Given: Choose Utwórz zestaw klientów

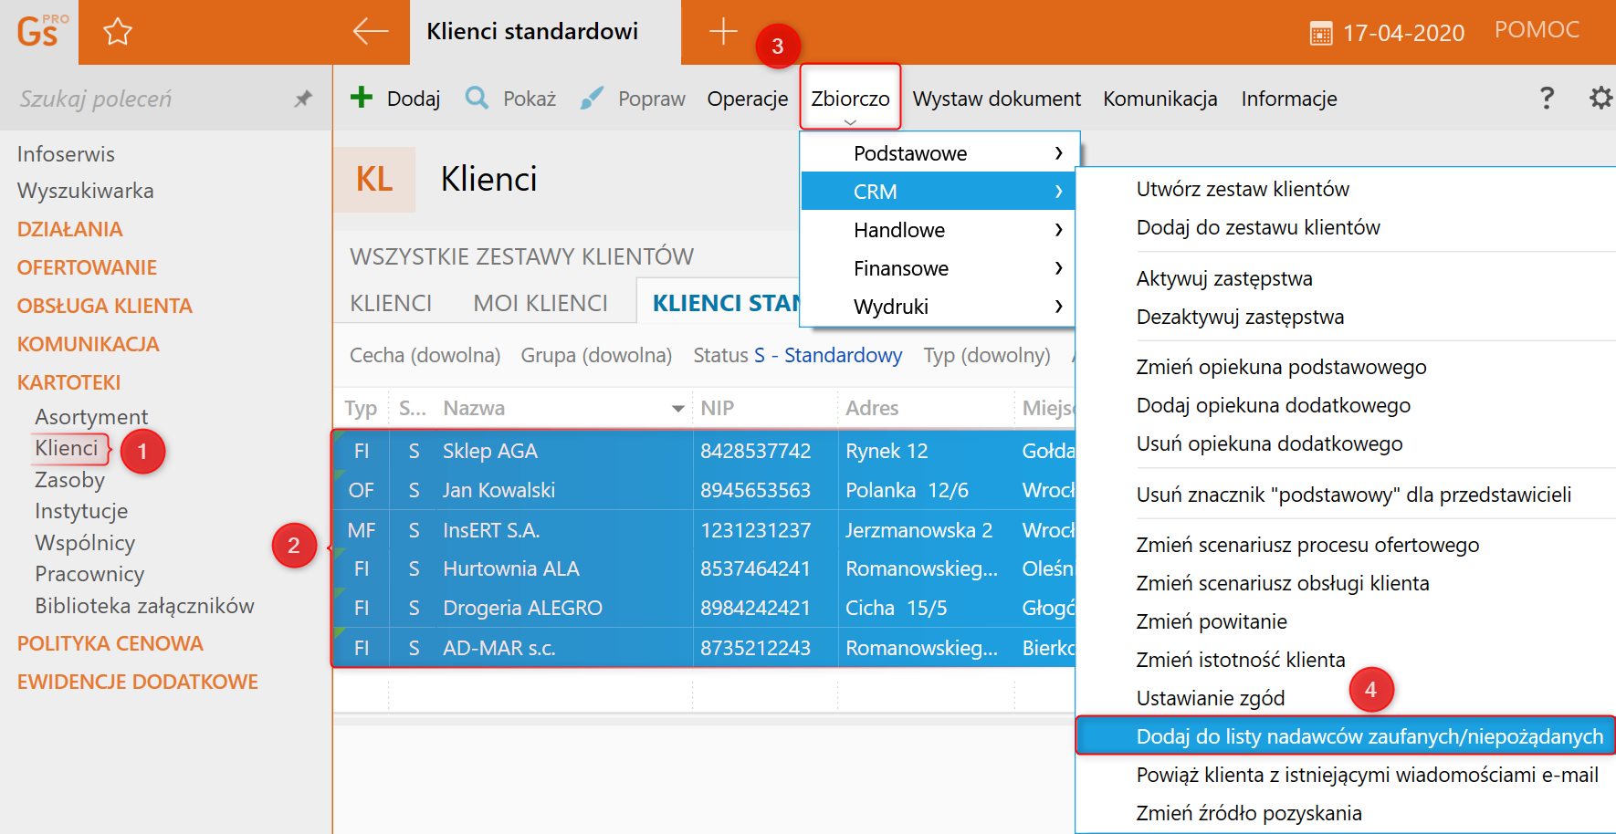Looking at the screenshot, I should point(1243,189).
